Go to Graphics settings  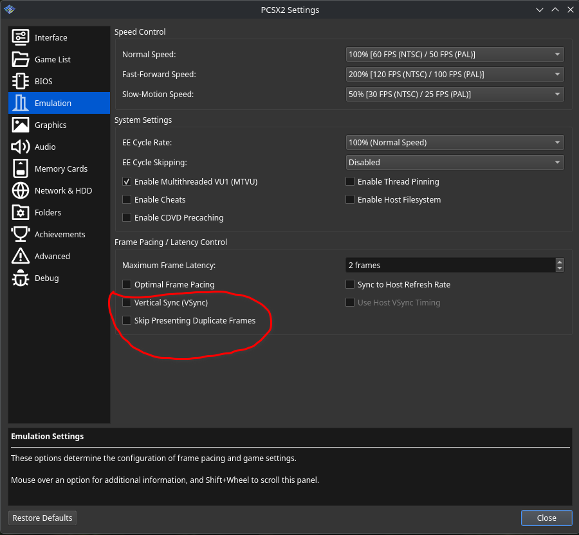pos(59,125)
